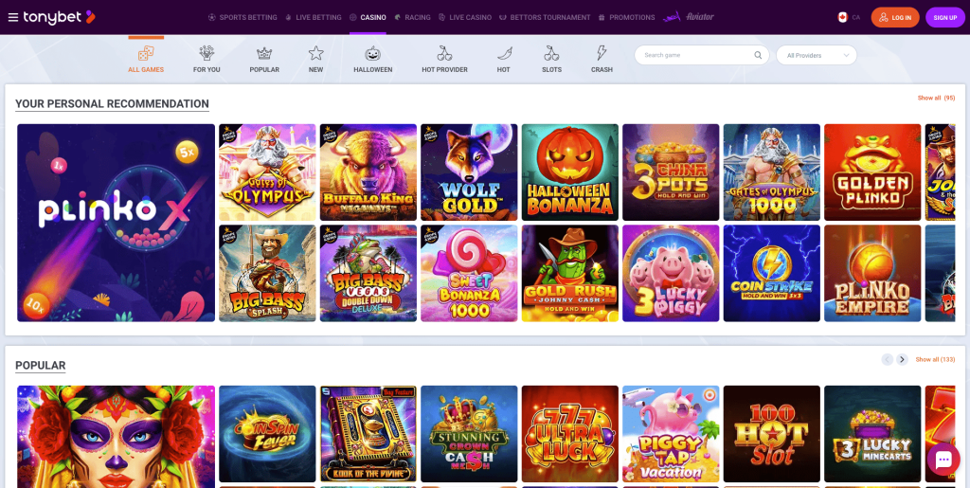Click the search magnifier icon
970x488 pixels.
click(x=758, y=55)
